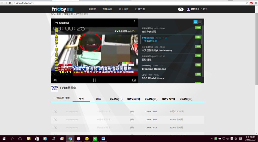258x142 pixels.
Task: Click the TVBS新聞台 channel logo thumbnail
Action: (54, 88)
